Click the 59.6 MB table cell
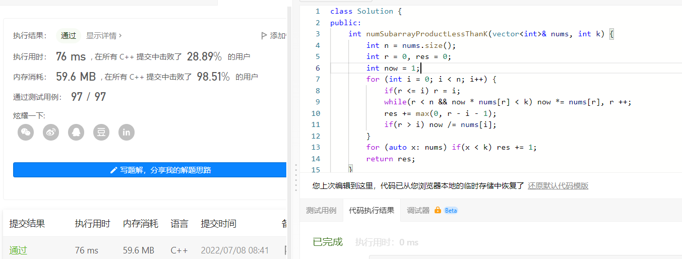The image size is (682, 259). click(x=139, y=250)
